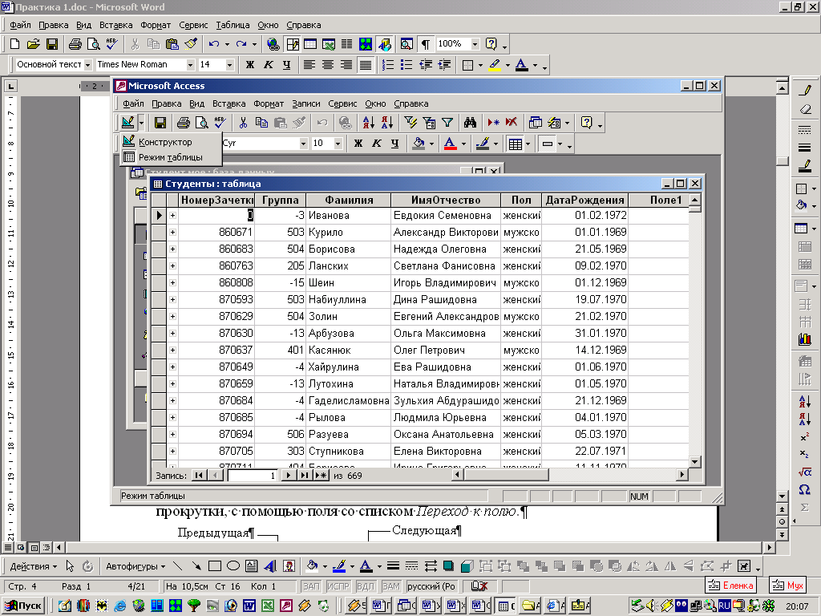Click drawing toolbar Text Box icon
The width and height of the screenshot is (821, 616).
point(251,565)
